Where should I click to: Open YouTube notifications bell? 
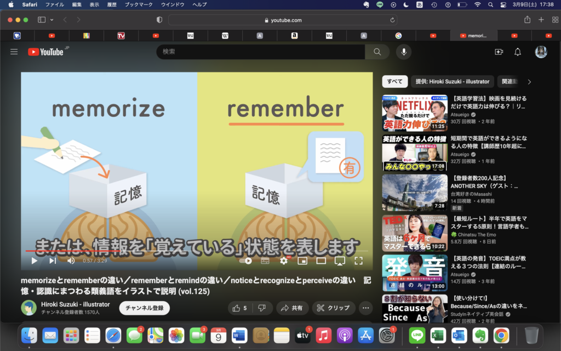pos(518,52)
